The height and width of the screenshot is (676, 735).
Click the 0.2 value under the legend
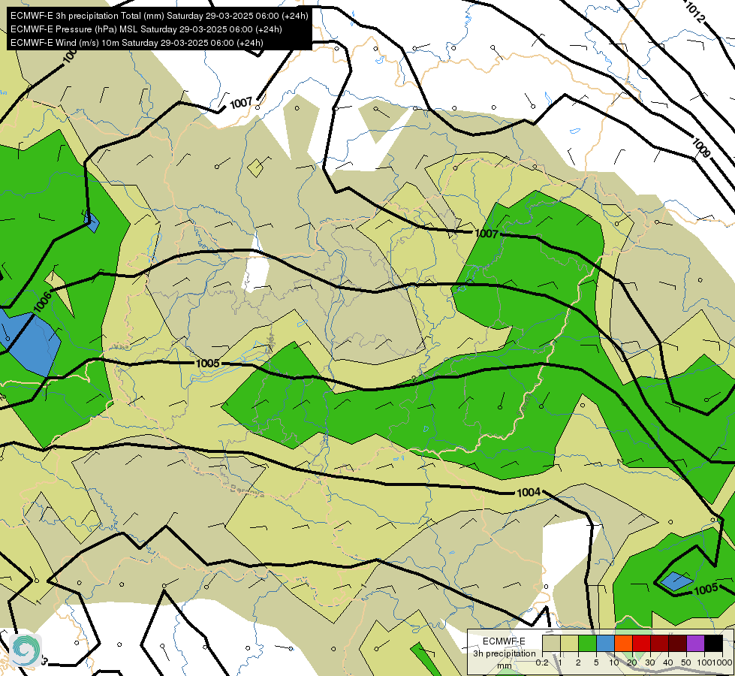[542, 662]
